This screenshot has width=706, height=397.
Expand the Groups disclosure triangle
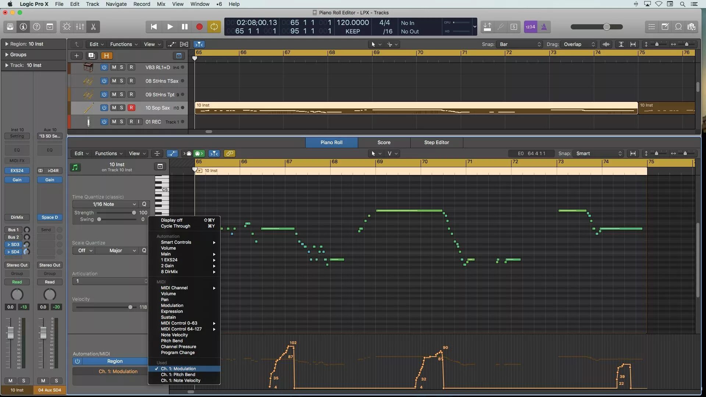tap(7, 54)
